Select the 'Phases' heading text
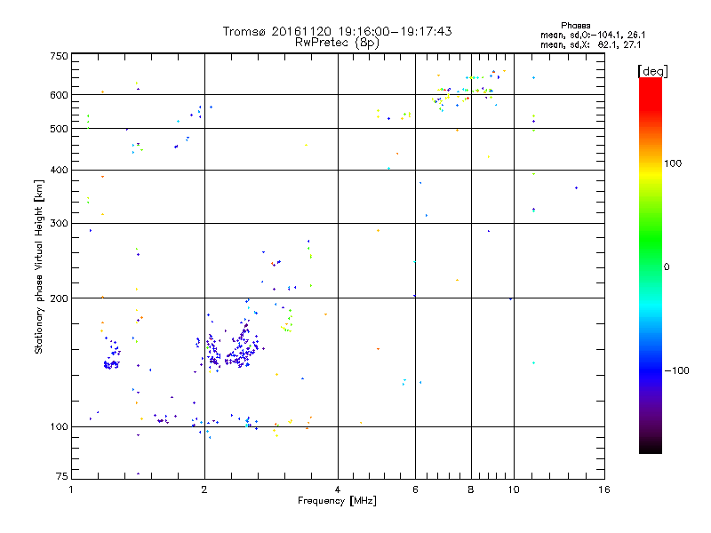 575,26
